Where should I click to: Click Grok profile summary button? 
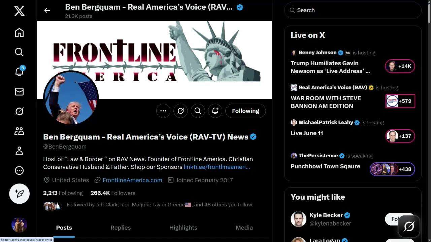[x=180, y=111]
